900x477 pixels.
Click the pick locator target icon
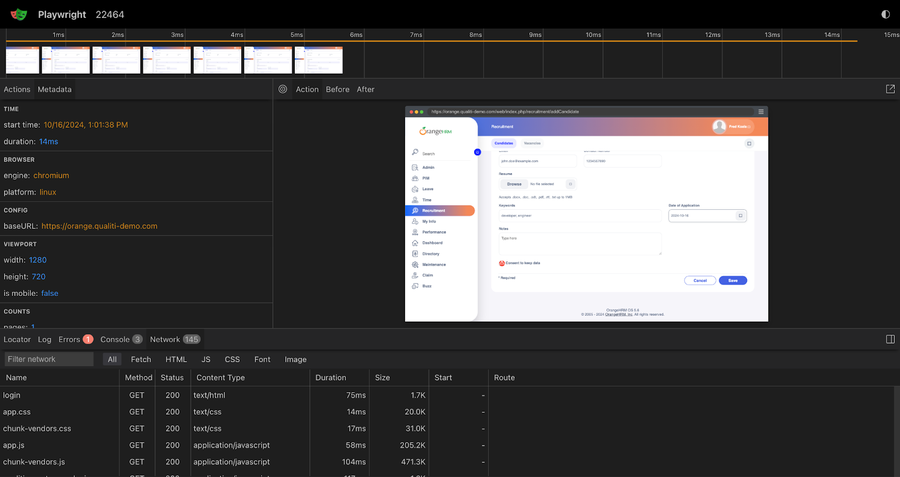tap(283, 89)
